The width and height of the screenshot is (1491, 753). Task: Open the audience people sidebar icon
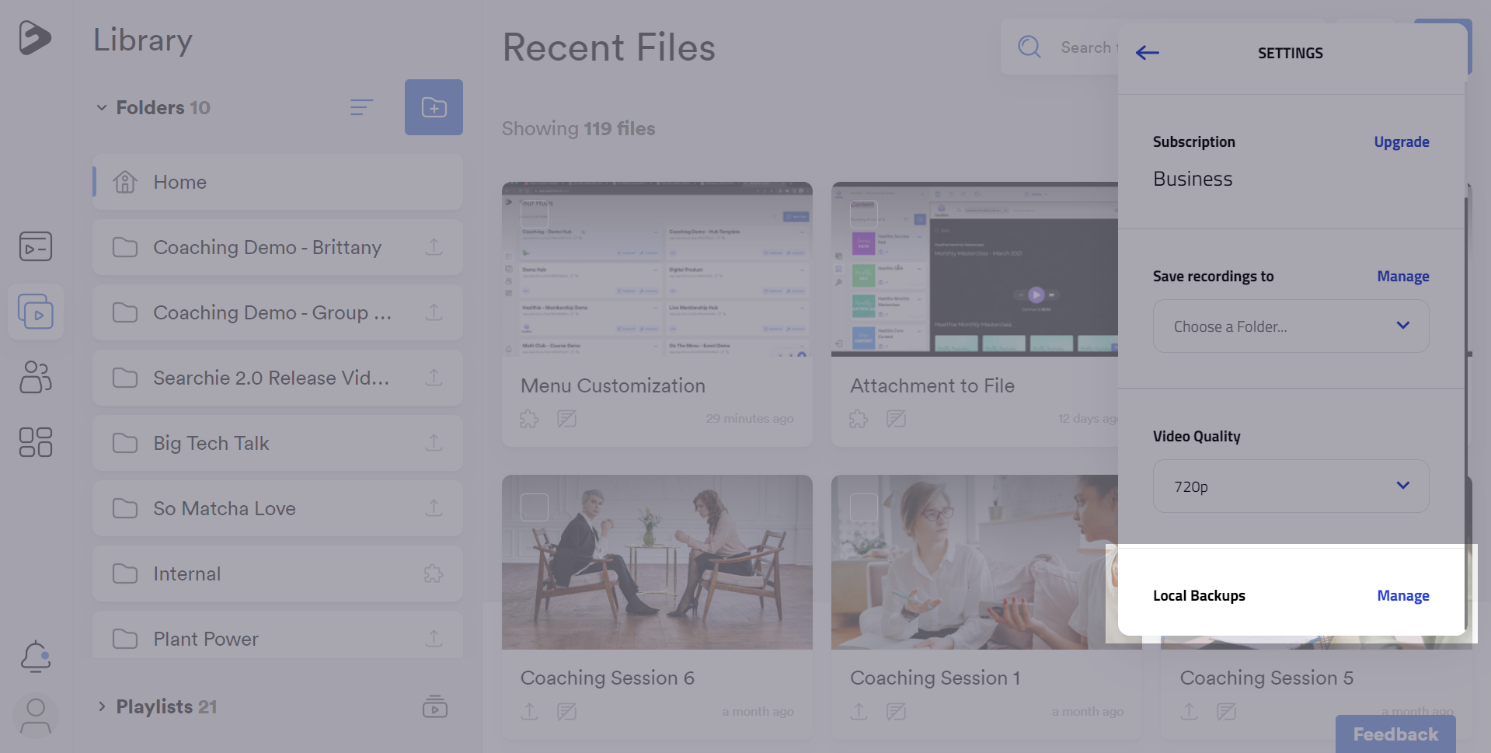[36, 377]
